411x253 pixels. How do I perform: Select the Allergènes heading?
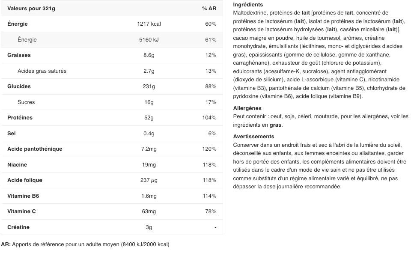(247, 108)
